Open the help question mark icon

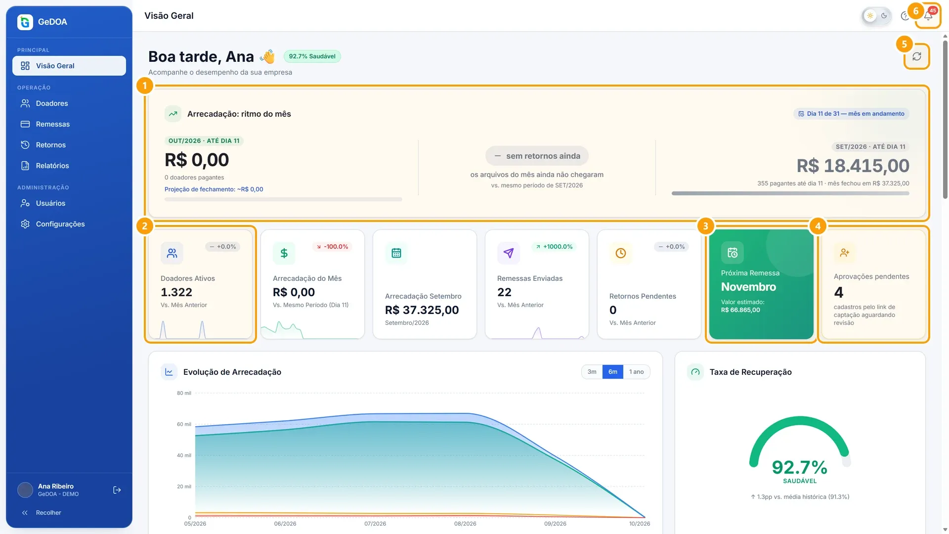click(x=905, y=16)
